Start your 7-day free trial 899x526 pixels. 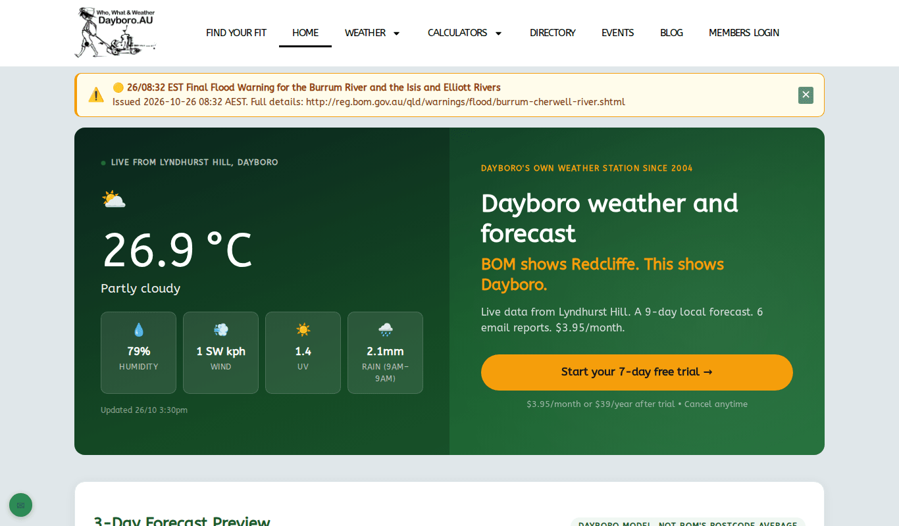(x=637, y=372)
